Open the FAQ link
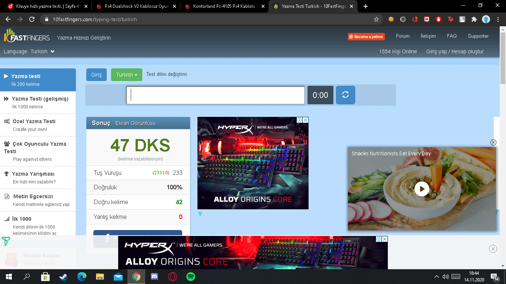Screen dimensions: 506x284 click(x=452, y=36)
